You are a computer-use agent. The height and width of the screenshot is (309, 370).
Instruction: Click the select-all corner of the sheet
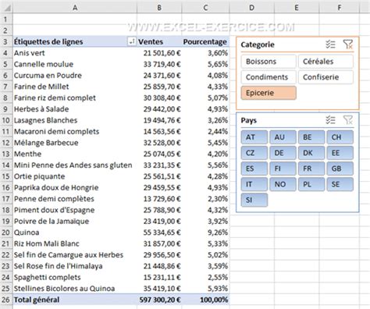coord(6,8)
